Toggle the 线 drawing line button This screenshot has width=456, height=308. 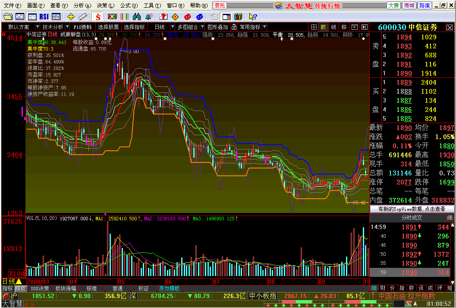(333, 27)
